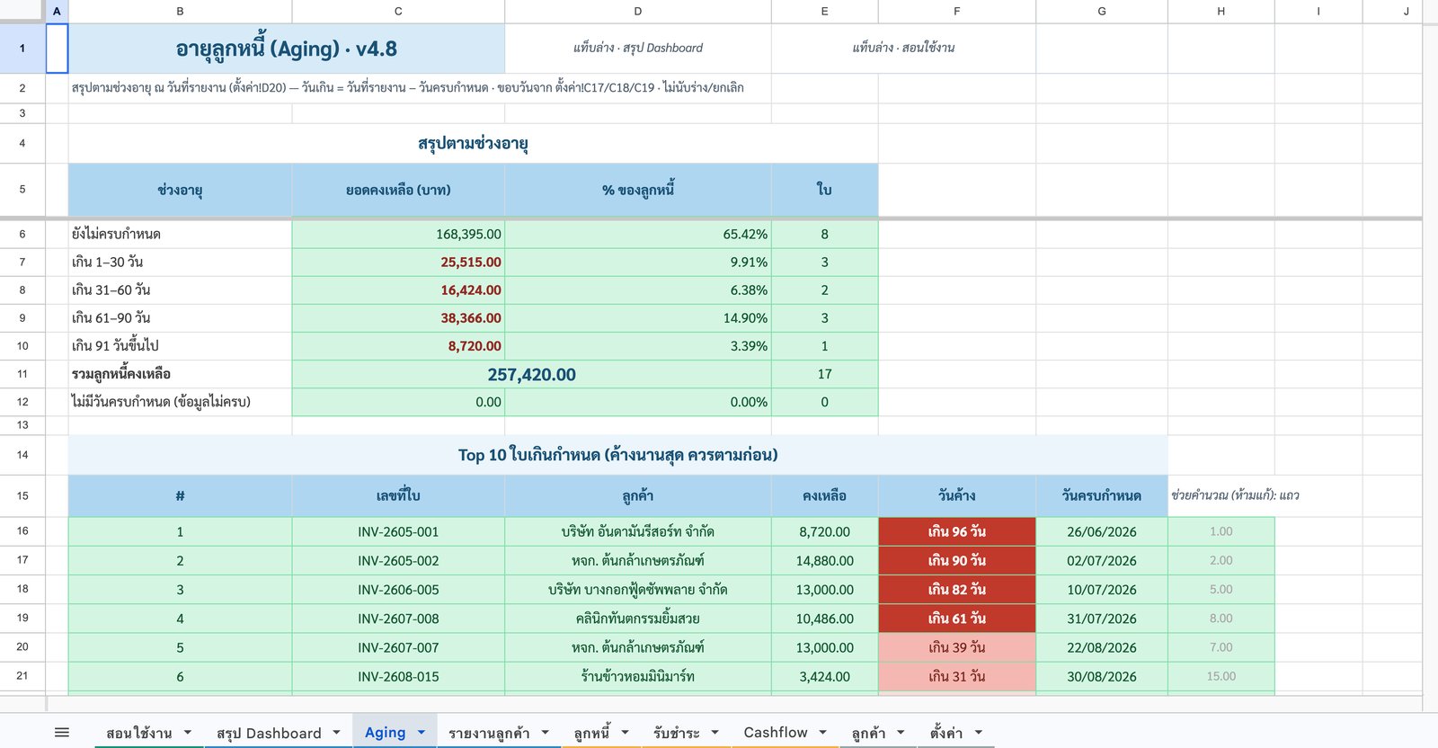This screenshot has width=1438, height=748.
Task: Click the selected cell A1
Action: tap(57, 49)
